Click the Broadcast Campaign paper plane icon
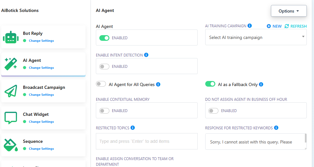The width and height of the screenshot is (314, 167). 11,91
